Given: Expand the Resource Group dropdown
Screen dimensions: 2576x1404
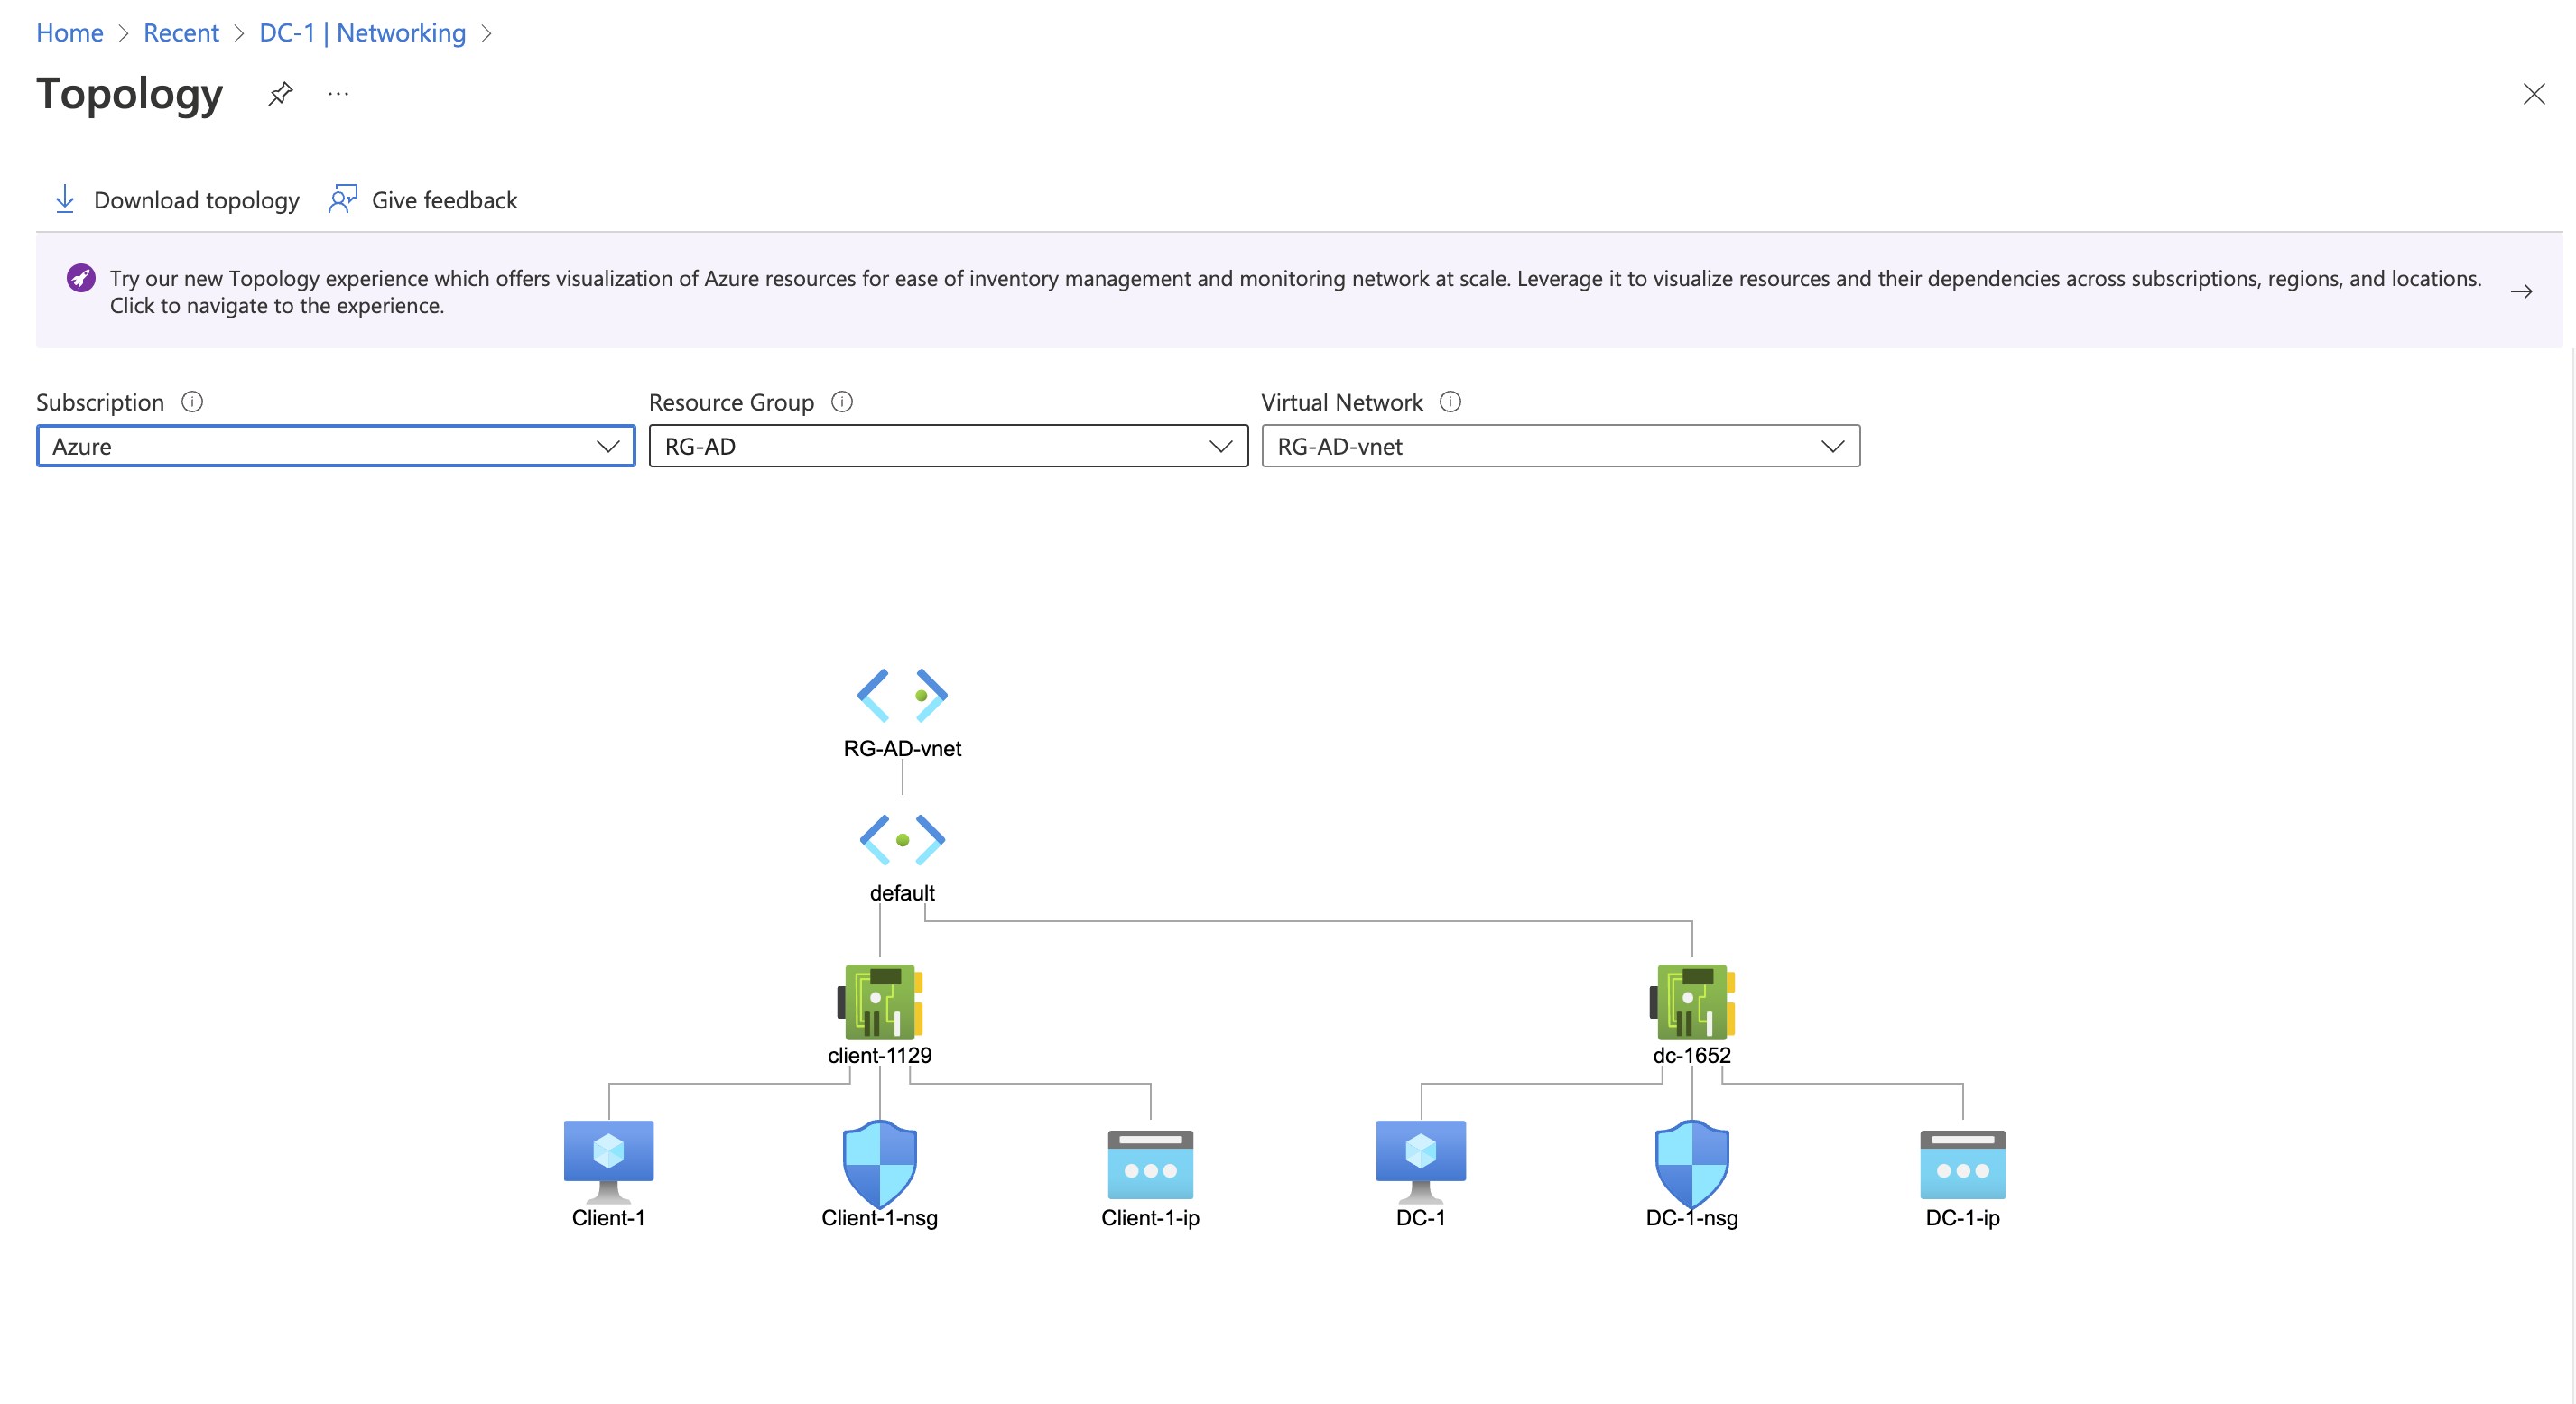Looking at the screenshot, I should coord(947,446).
